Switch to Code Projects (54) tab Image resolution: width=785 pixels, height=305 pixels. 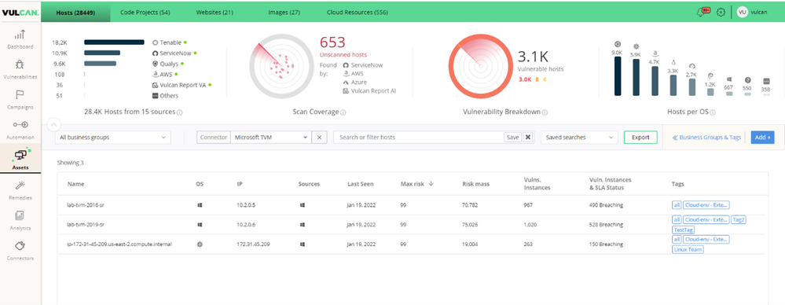pyautogui.click(x=145, y=12)
